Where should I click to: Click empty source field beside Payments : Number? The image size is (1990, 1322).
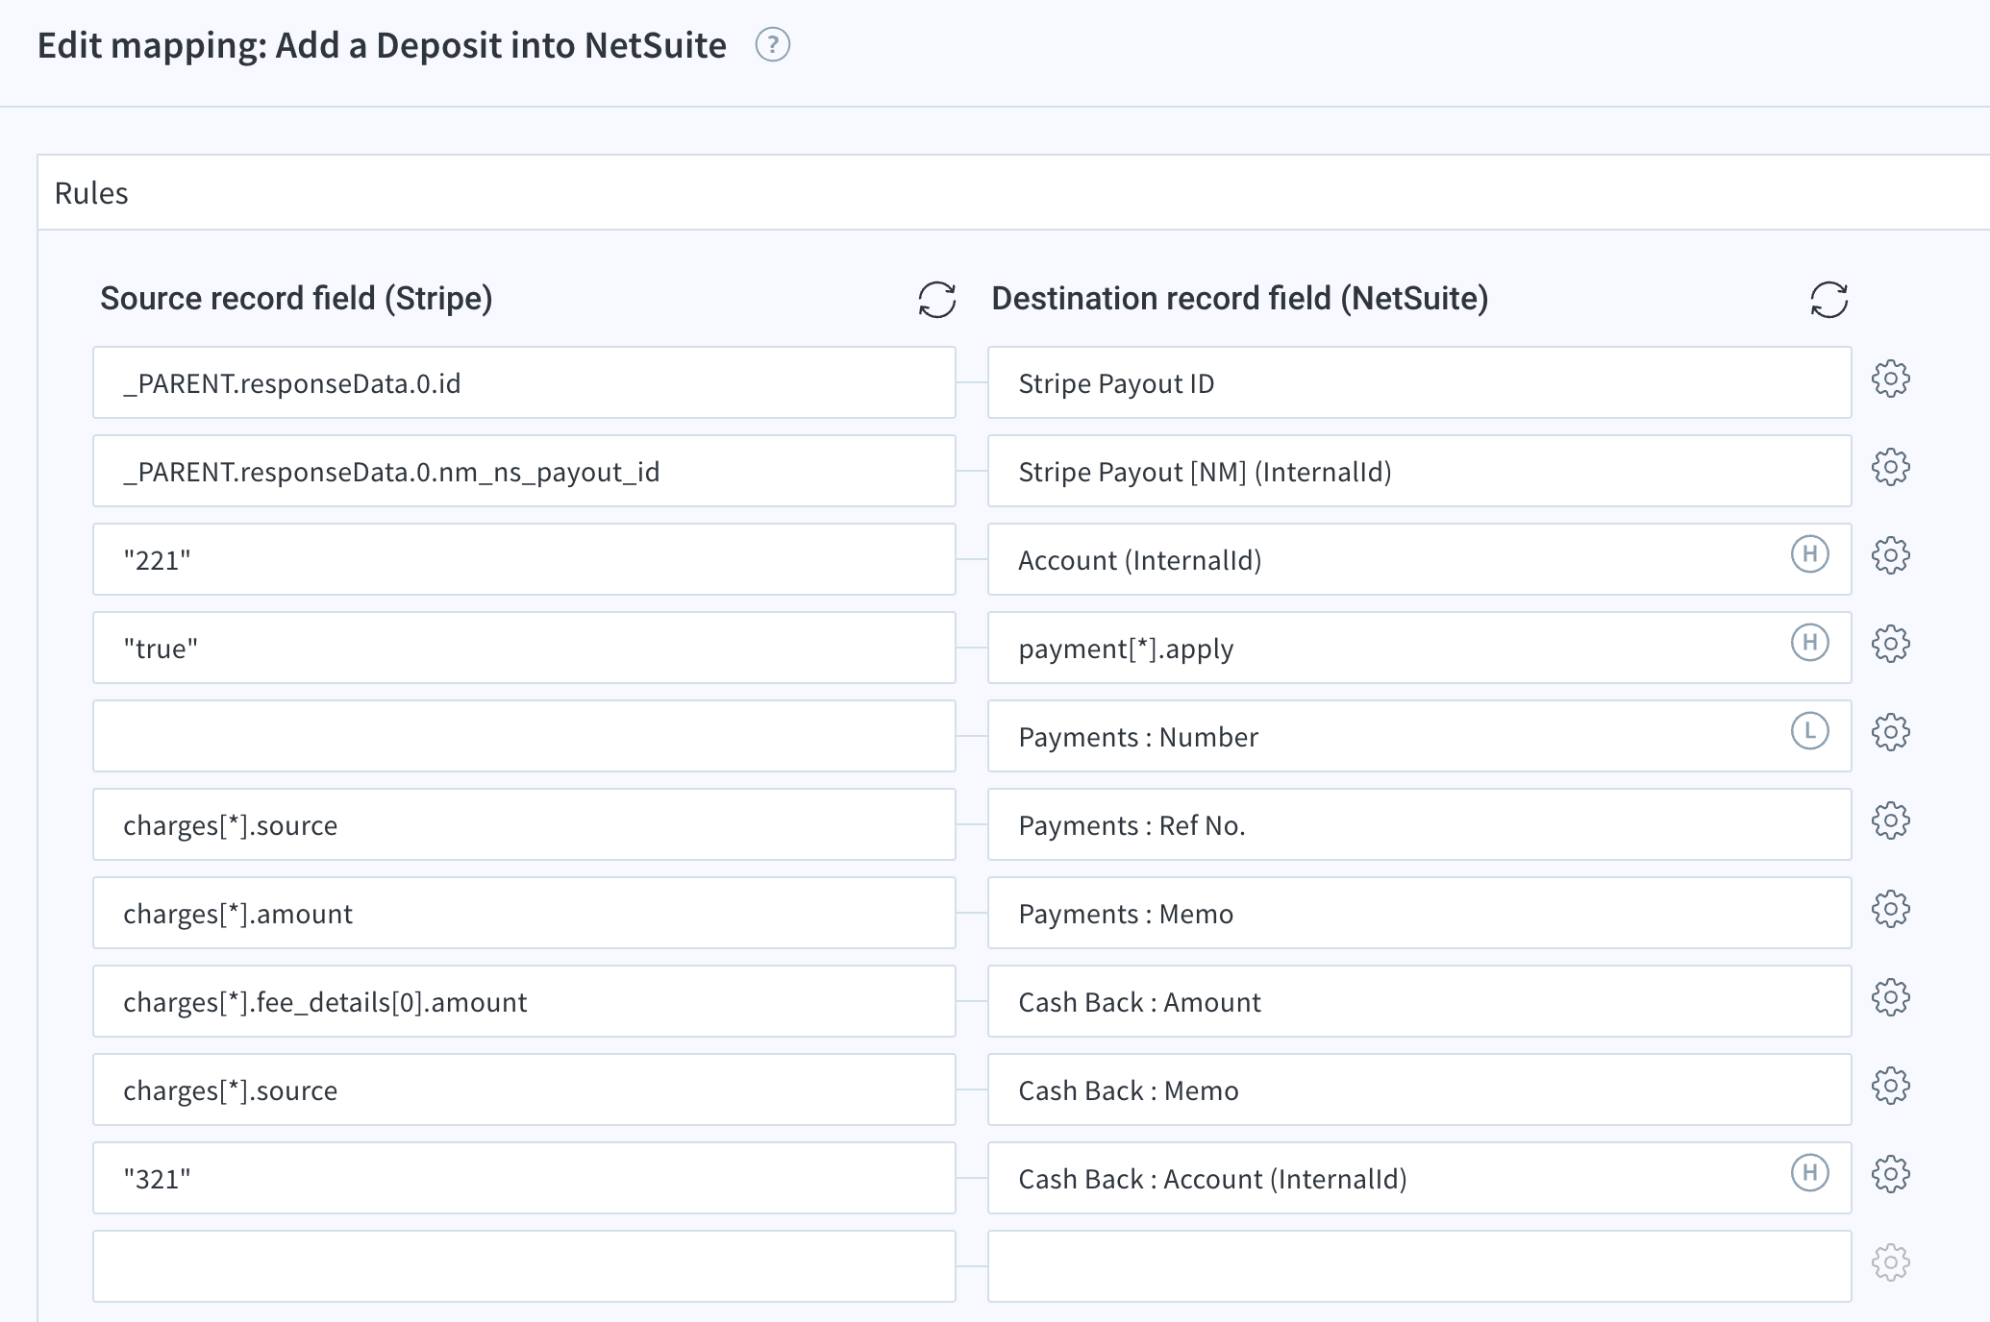coord(524,736)
